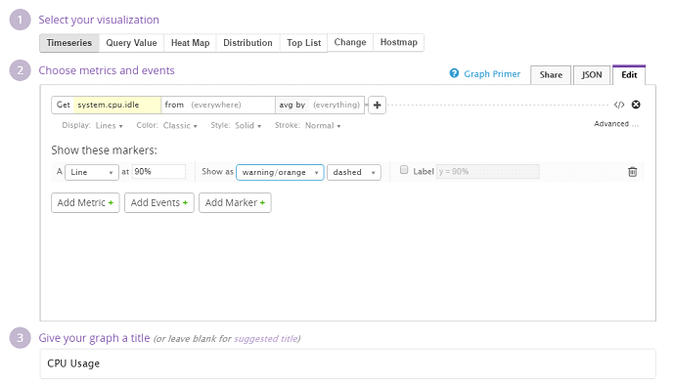
Task: Click the Add Events button
Action: [159, 202]
